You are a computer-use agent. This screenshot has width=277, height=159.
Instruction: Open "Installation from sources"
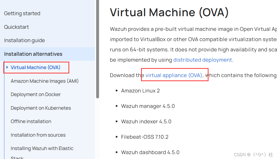[38, 135]
